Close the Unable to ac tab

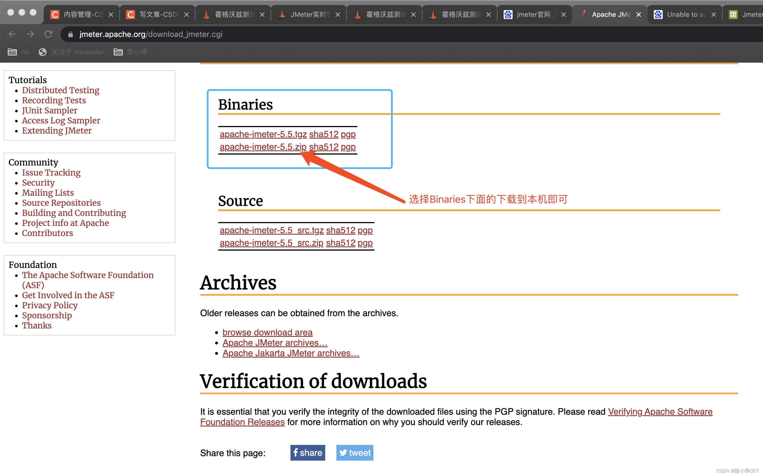pos(714,15)
